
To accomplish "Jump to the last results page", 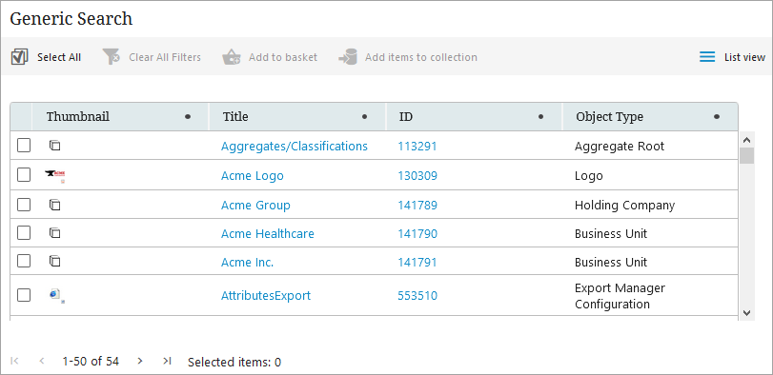I will point(167,362).
